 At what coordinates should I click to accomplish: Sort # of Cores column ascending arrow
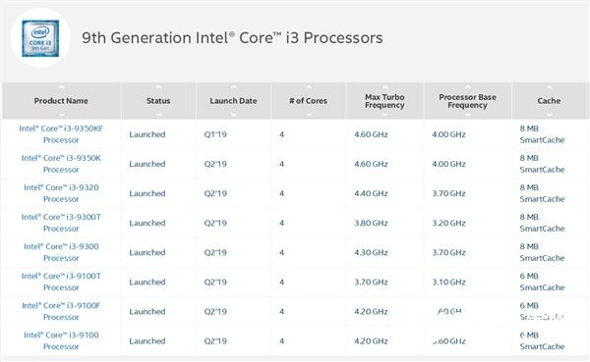(x=308, y=87)
